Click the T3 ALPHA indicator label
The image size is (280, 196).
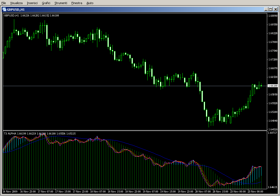coord(40,133)
